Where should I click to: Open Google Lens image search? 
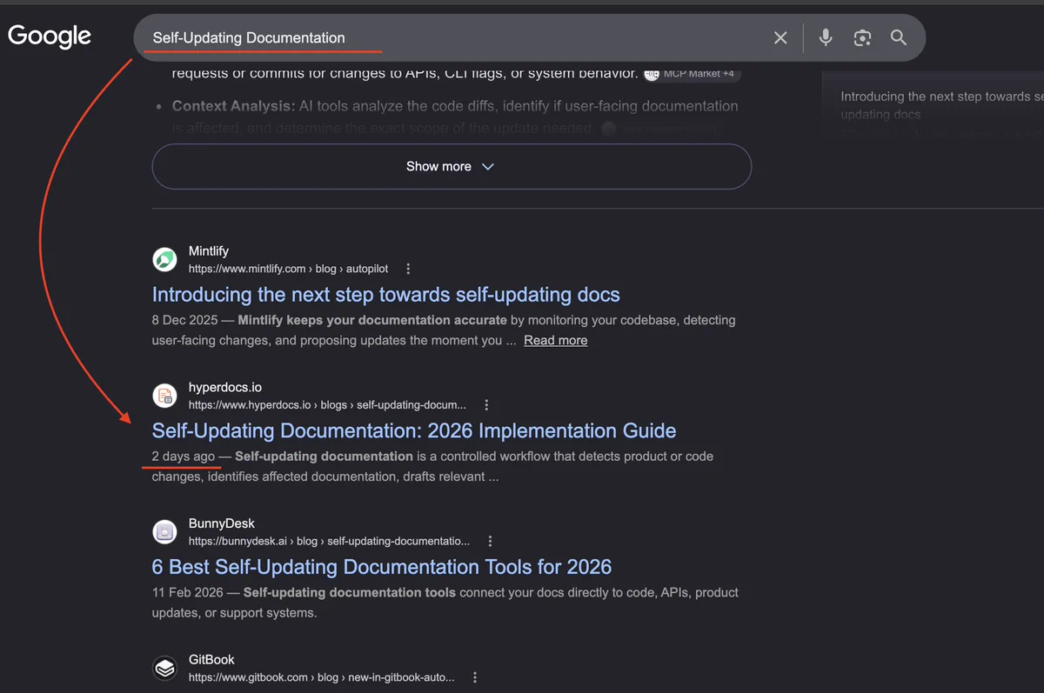[x=862, y=37]
